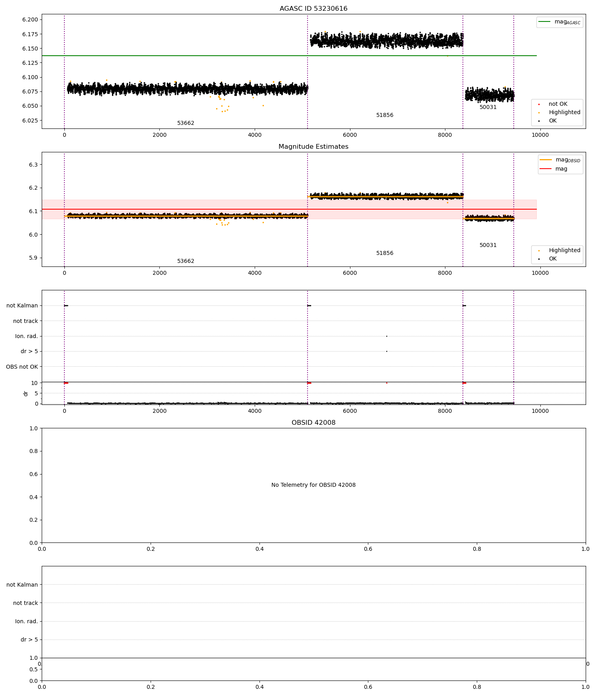
Task: Select "50031" label in the Magnitude Estimates plot
Action: click(488, 245)
